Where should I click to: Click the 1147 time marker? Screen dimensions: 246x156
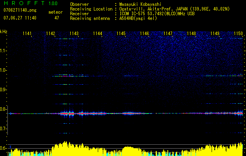pyautogui.click(x=168, y=34)
